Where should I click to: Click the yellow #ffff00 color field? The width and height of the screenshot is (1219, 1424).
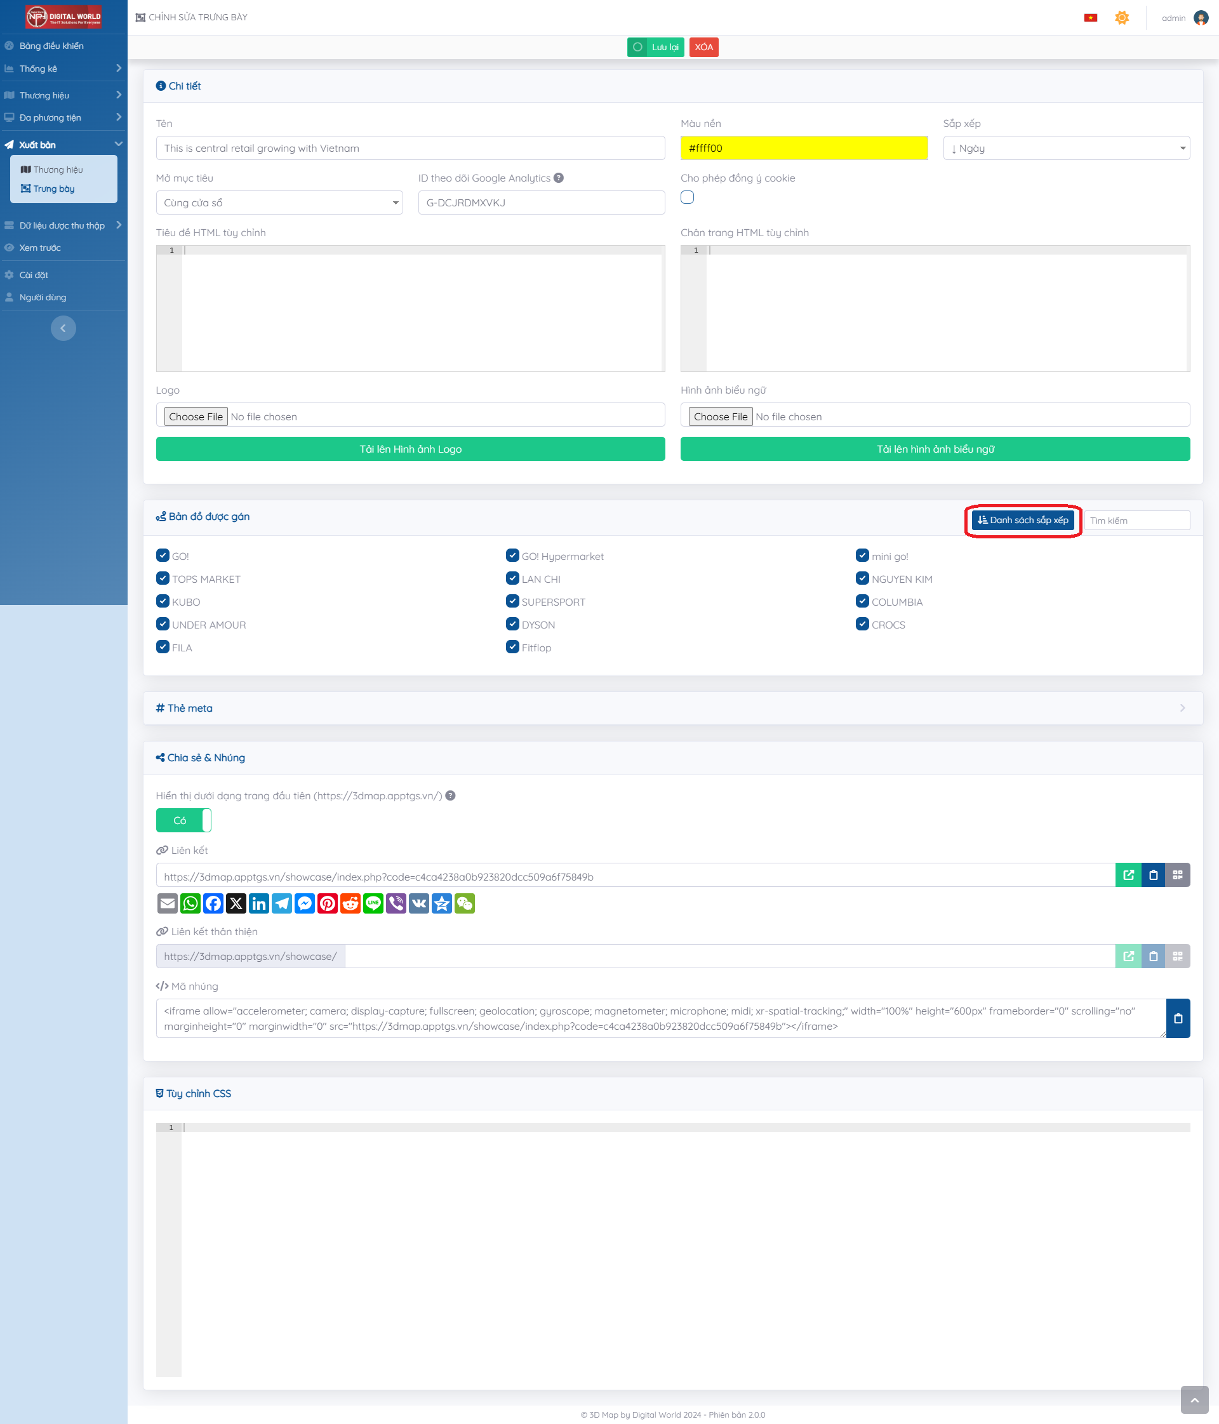click(803, 149)
